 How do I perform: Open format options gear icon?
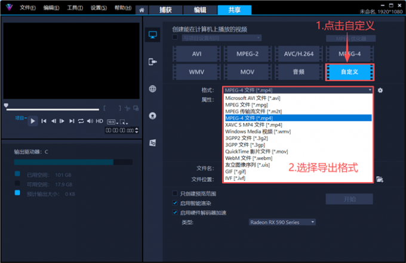(x=380, y=90)
